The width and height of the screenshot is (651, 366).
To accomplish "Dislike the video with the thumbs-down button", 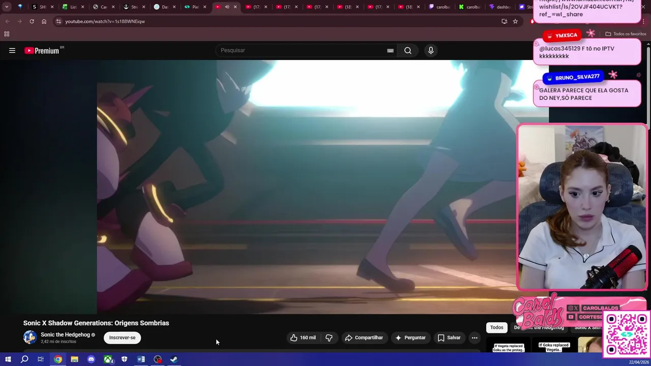I will click(x=329, y=338).
